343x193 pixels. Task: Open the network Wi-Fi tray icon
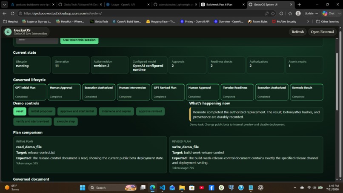(x=309, y=188)
